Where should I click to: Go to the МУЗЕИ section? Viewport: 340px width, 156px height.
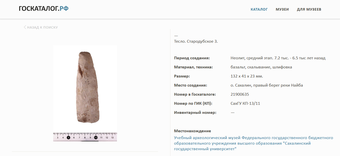pos(282,9)
